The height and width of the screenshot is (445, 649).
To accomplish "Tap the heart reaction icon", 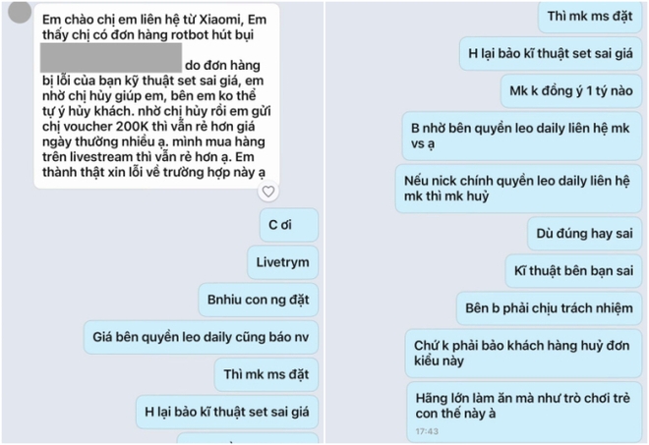I will 268,192.
